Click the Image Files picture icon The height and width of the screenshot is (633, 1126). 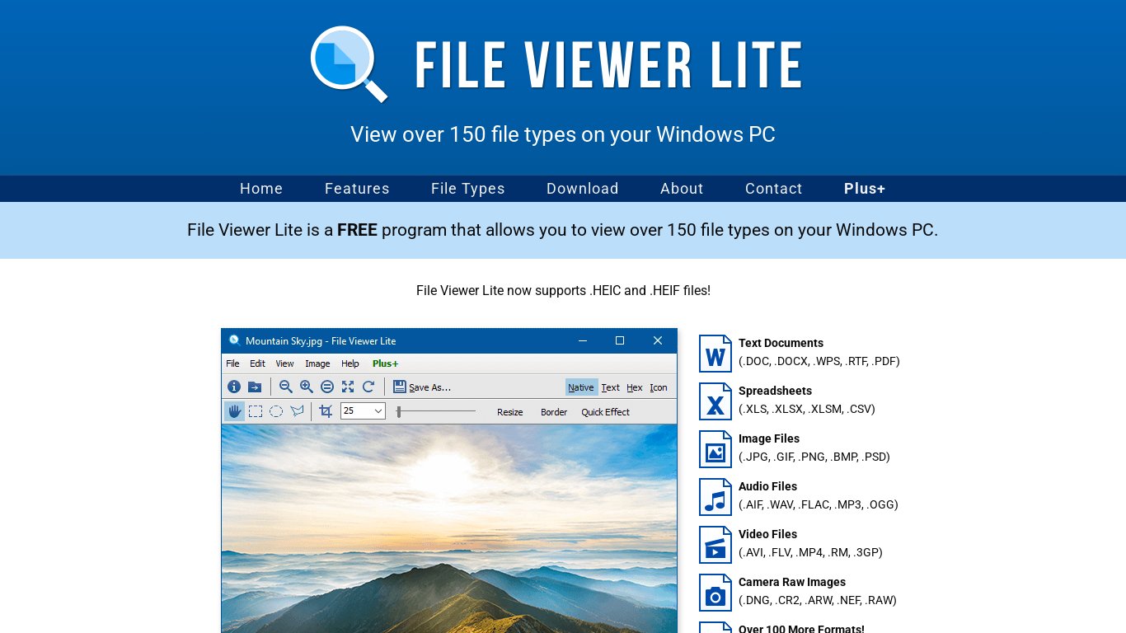click(x=715, y=449)
